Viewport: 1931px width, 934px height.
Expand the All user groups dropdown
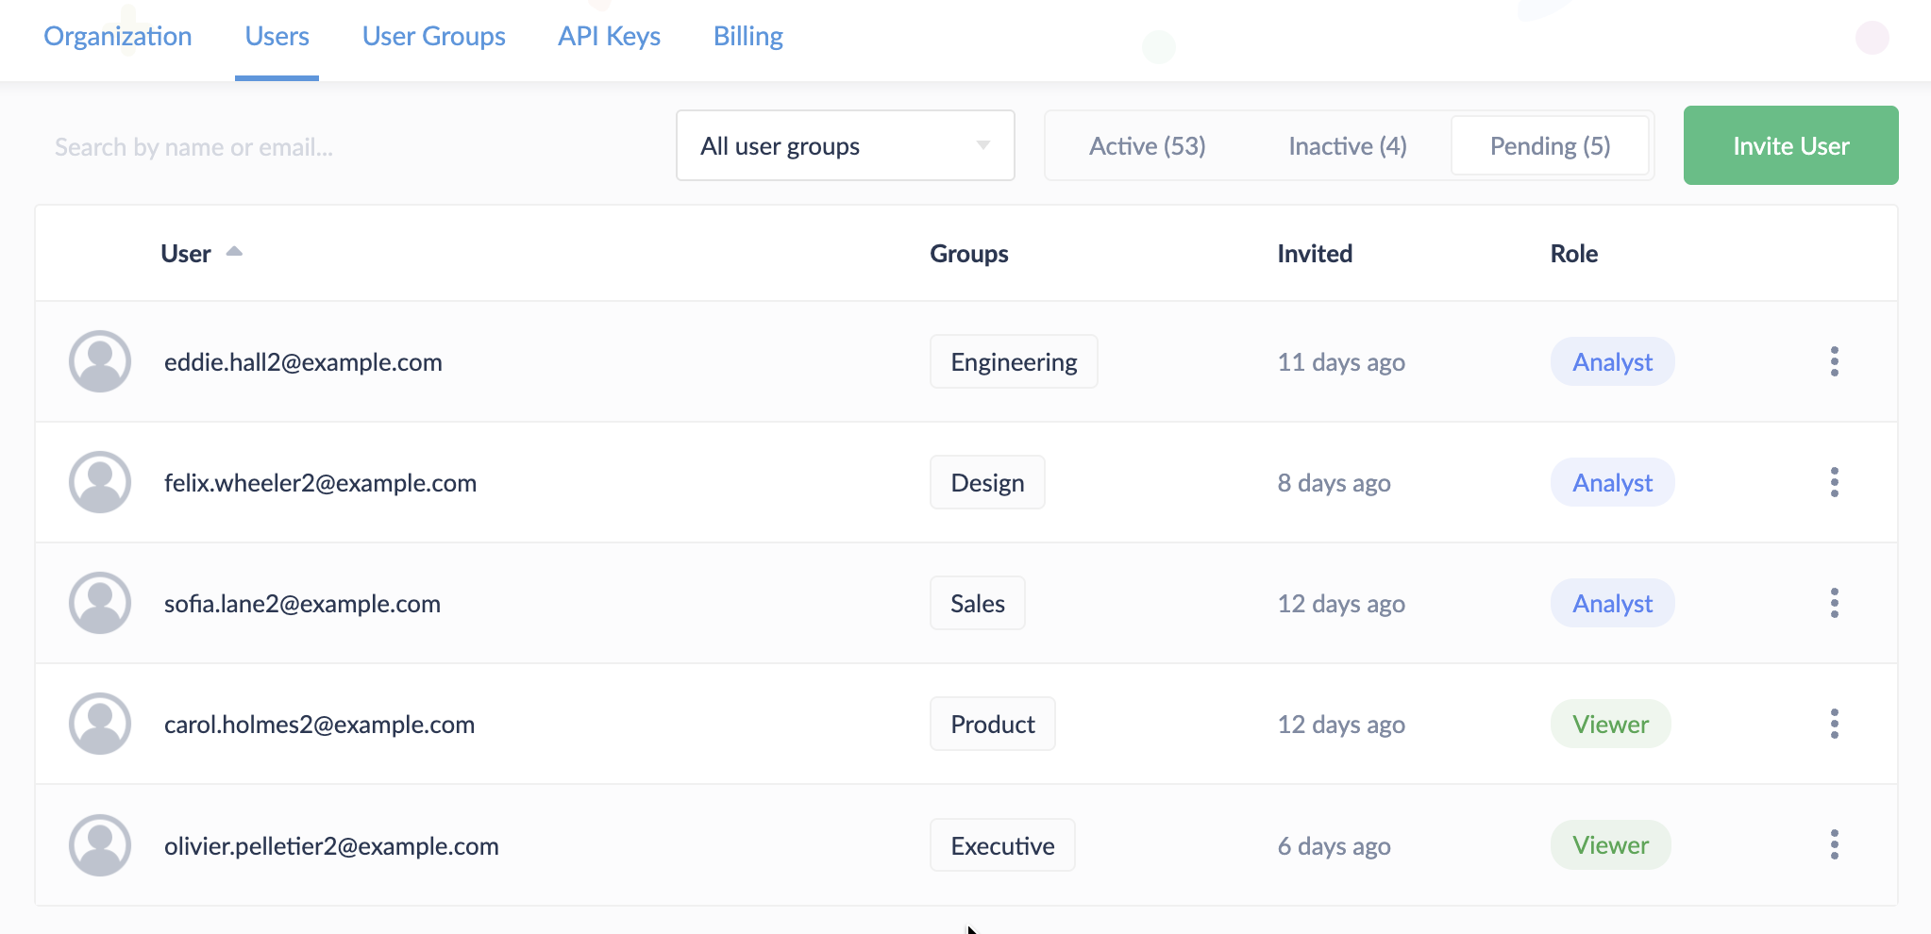pyautogui.click(x=845, y=146)
